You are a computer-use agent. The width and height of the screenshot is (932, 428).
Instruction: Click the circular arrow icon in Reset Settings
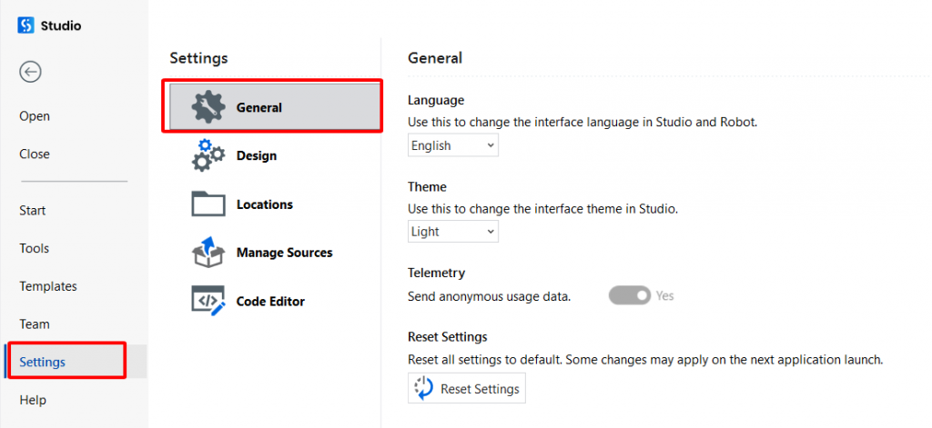pos(424,389)
